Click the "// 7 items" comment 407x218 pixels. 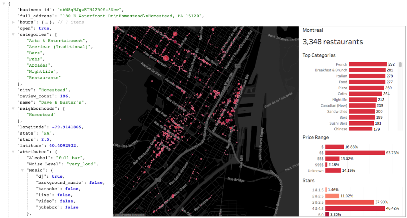[x=71, y=22]
